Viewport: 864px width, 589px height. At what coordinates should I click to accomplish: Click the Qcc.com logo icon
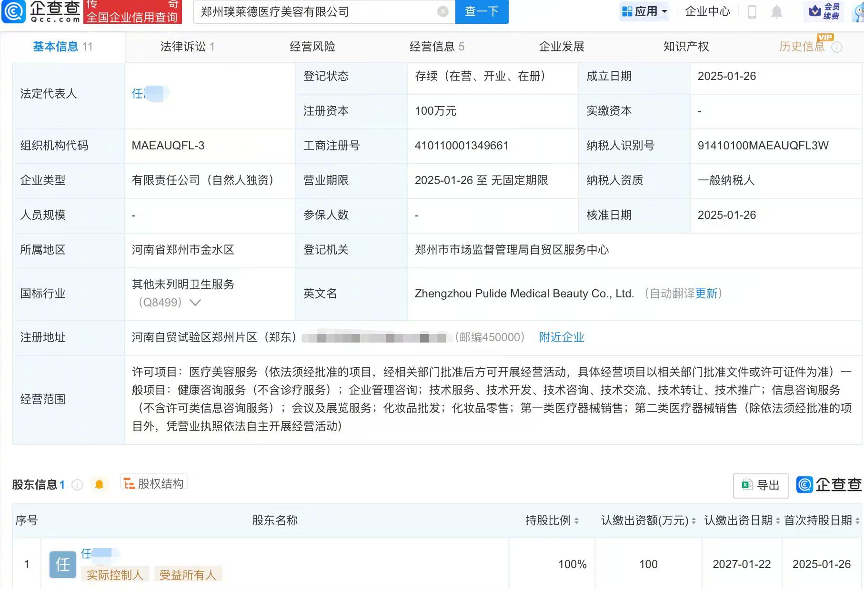[x=13, y=11]
